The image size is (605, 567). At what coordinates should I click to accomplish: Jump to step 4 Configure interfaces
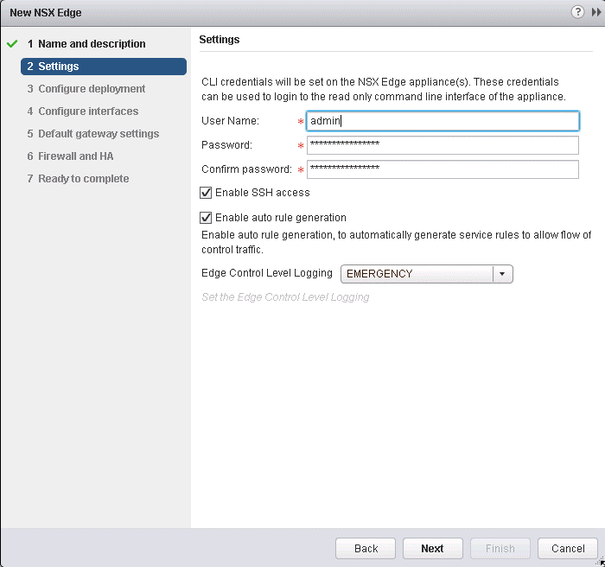[x=88, y=111]
